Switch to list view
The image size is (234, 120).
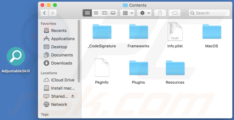tap(96, 13)
